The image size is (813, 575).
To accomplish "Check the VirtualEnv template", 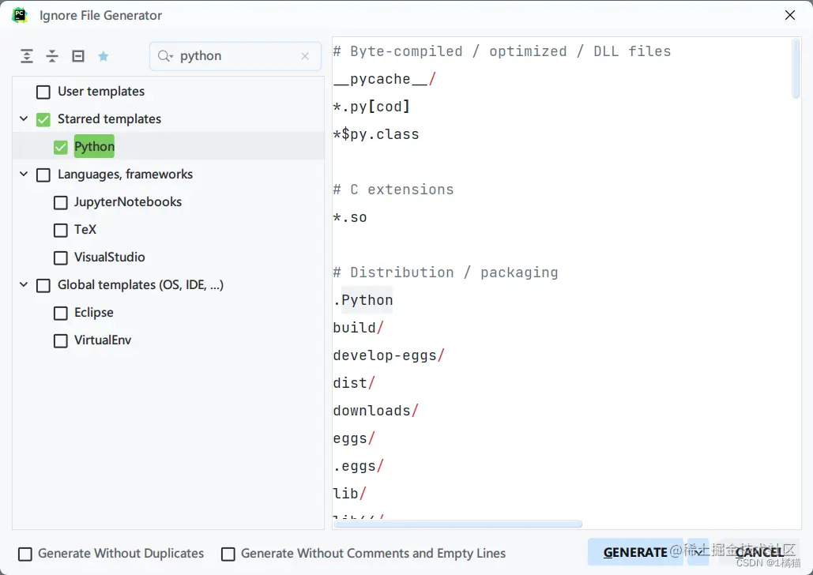I will (x=61, y=340).
